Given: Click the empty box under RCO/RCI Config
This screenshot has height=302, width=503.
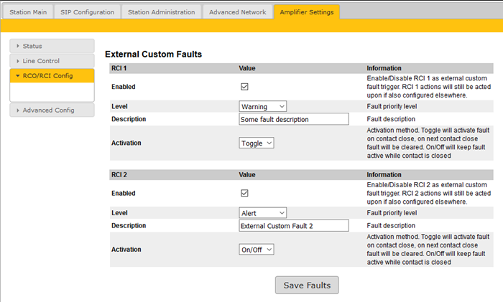Looking at the screenshot, I should (x=52, y=93).
